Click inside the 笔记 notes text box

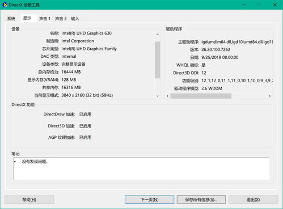141,169
